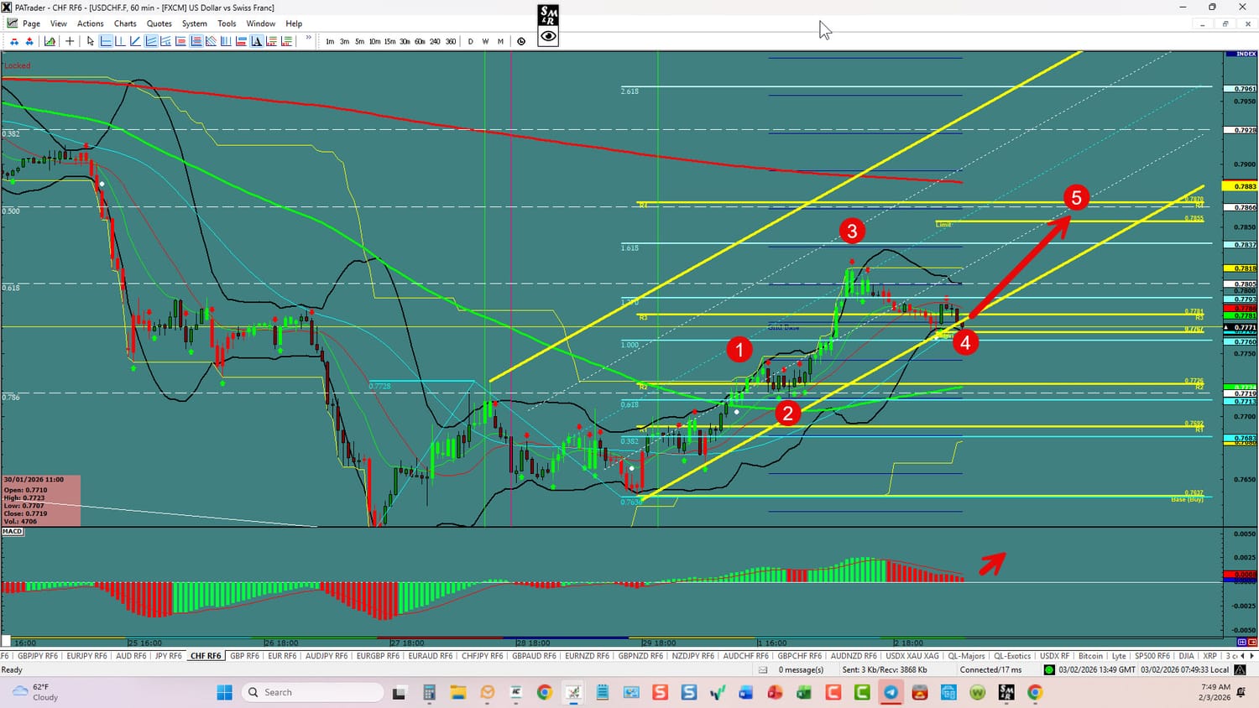Open the Charts menu

pos(125,23)
